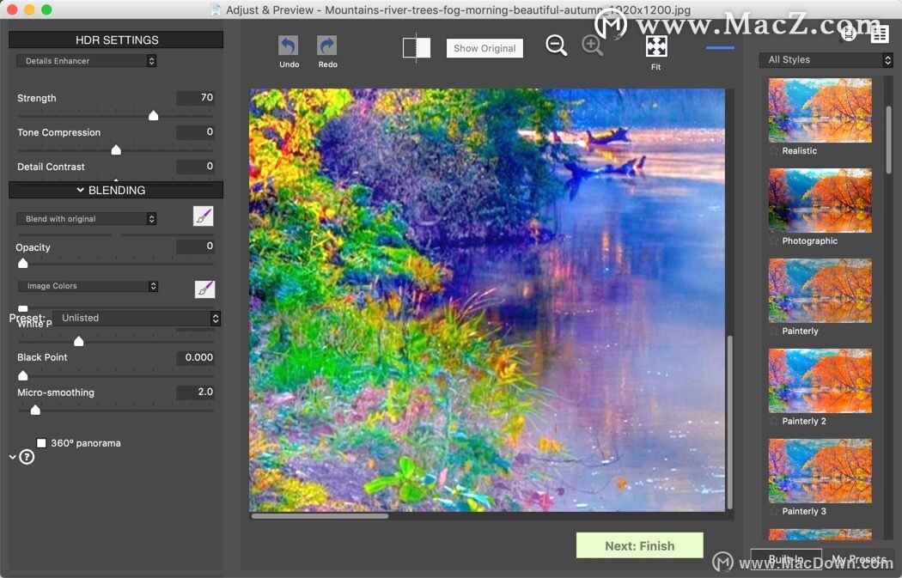Click the Next: Finish button
Screen dimensions: 902x578
tap(640, 545)
